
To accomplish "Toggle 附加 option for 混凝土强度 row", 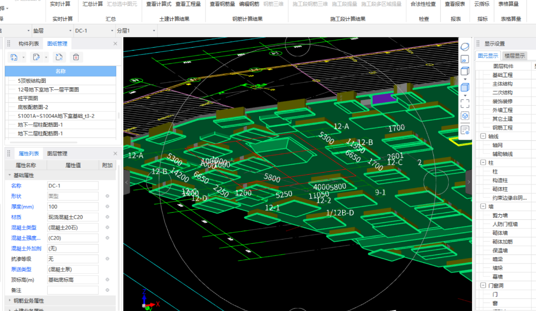I will (107, 238).
